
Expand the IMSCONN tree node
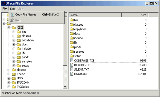point(9,83)
